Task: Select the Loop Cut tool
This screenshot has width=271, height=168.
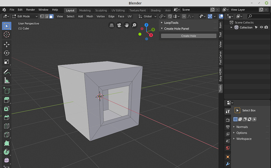Action: [7, 126]
